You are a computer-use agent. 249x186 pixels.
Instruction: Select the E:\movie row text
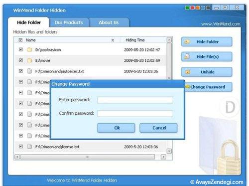(x=43, y=60)
